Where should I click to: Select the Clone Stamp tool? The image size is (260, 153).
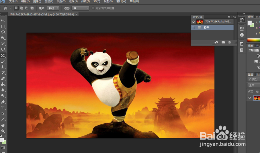click(3, 67)
